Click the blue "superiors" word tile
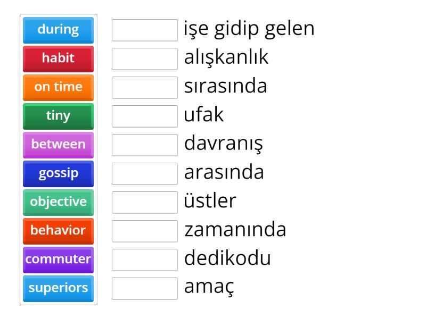Image resolution: width=426 pixels, height=319 pixels. (x=58, y=288)
